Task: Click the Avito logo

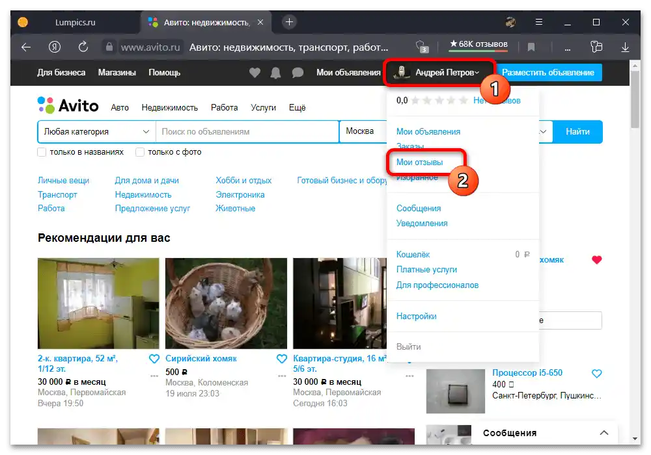Action: click(68, 105)
